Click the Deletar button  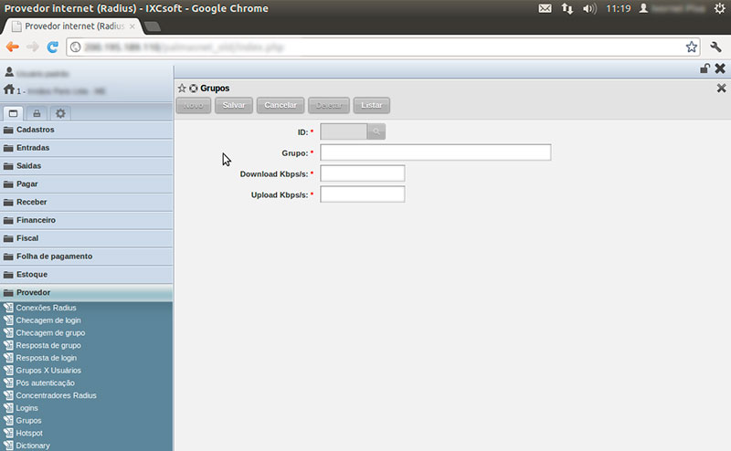pos(329,105)
